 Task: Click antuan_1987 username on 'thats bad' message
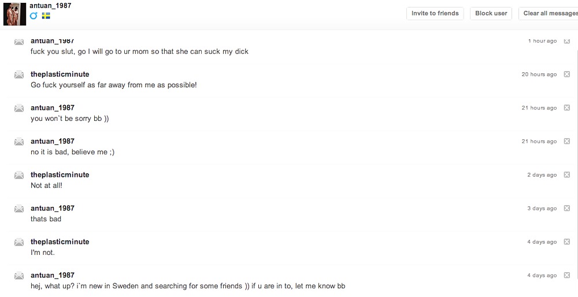pyautogui.click(x=53, y=208)
